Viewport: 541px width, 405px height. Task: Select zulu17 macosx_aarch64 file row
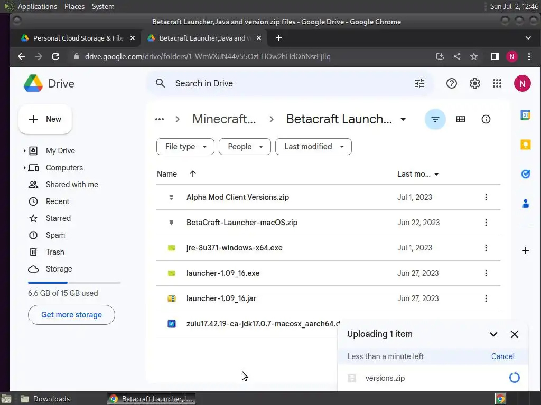pos(247,324)
